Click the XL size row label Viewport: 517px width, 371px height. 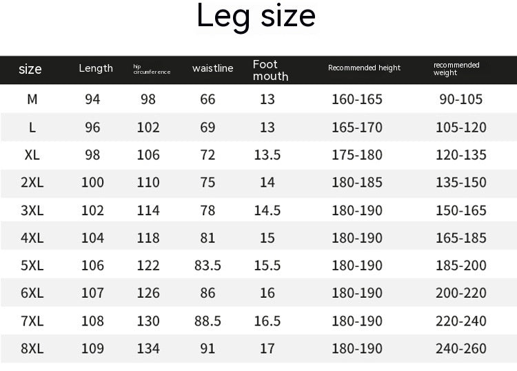point(32,154)
